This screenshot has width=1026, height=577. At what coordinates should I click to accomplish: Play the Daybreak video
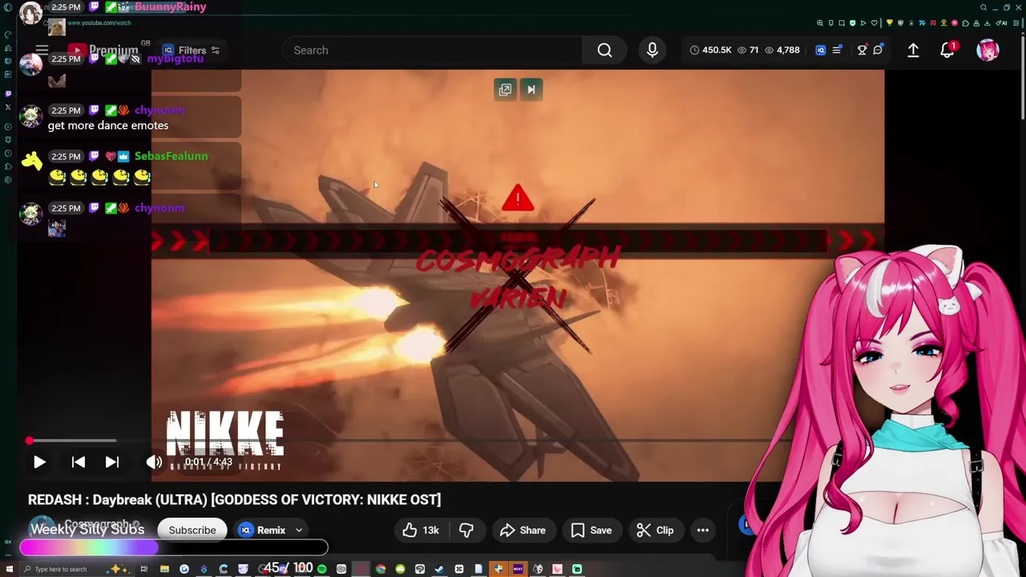(x=39, y=462)
